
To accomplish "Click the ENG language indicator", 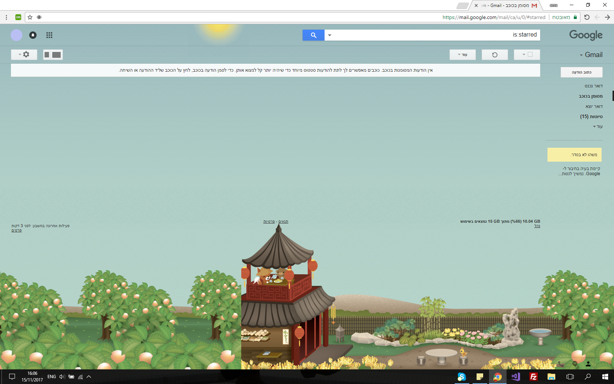I will (52, 377).
